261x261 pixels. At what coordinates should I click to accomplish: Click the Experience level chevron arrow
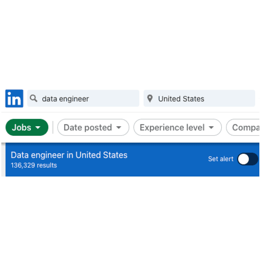pos(211,128)
